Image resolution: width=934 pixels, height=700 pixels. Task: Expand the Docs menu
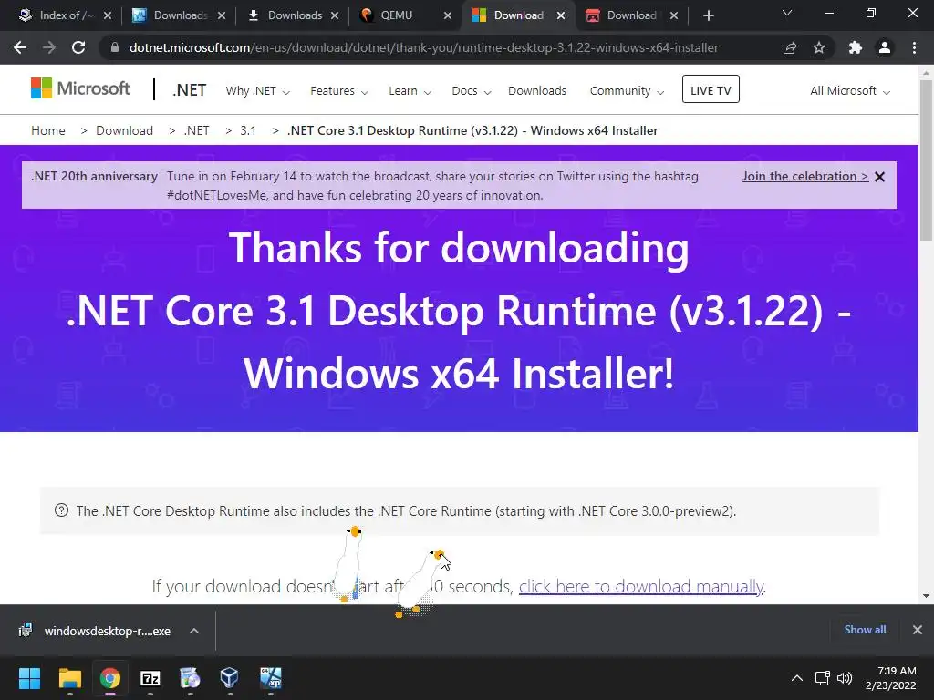pos(472,91)
